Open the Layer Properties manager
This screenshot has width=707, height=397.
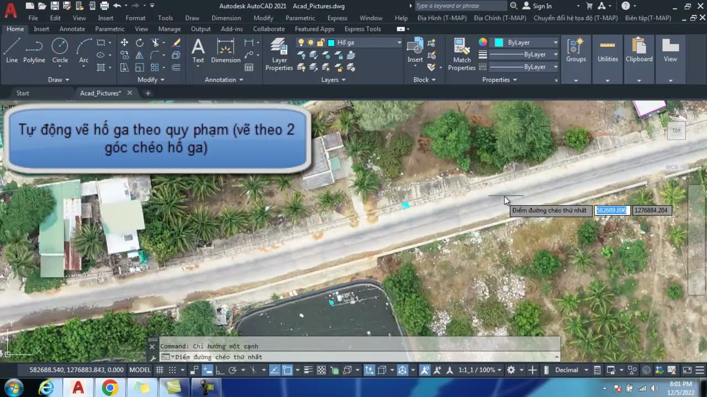click(x=279, y=55)
